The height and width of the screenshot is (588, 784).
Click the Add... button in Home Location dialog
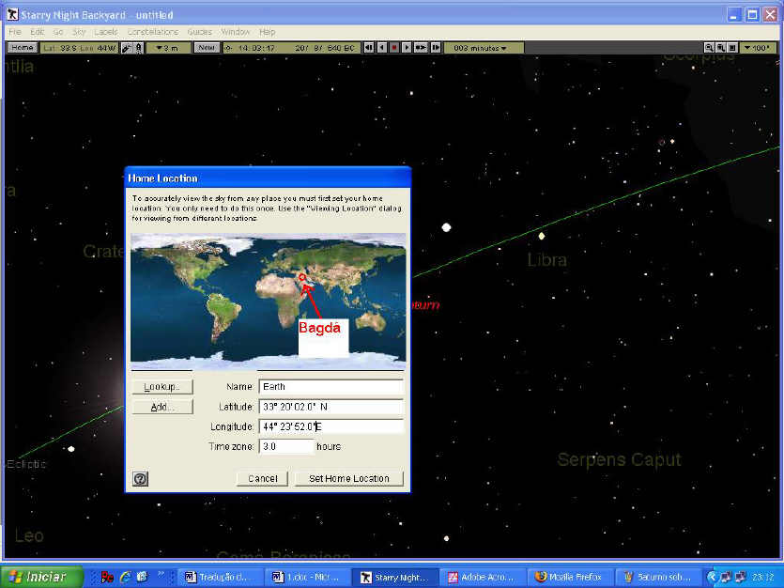[x=162, y=407]
